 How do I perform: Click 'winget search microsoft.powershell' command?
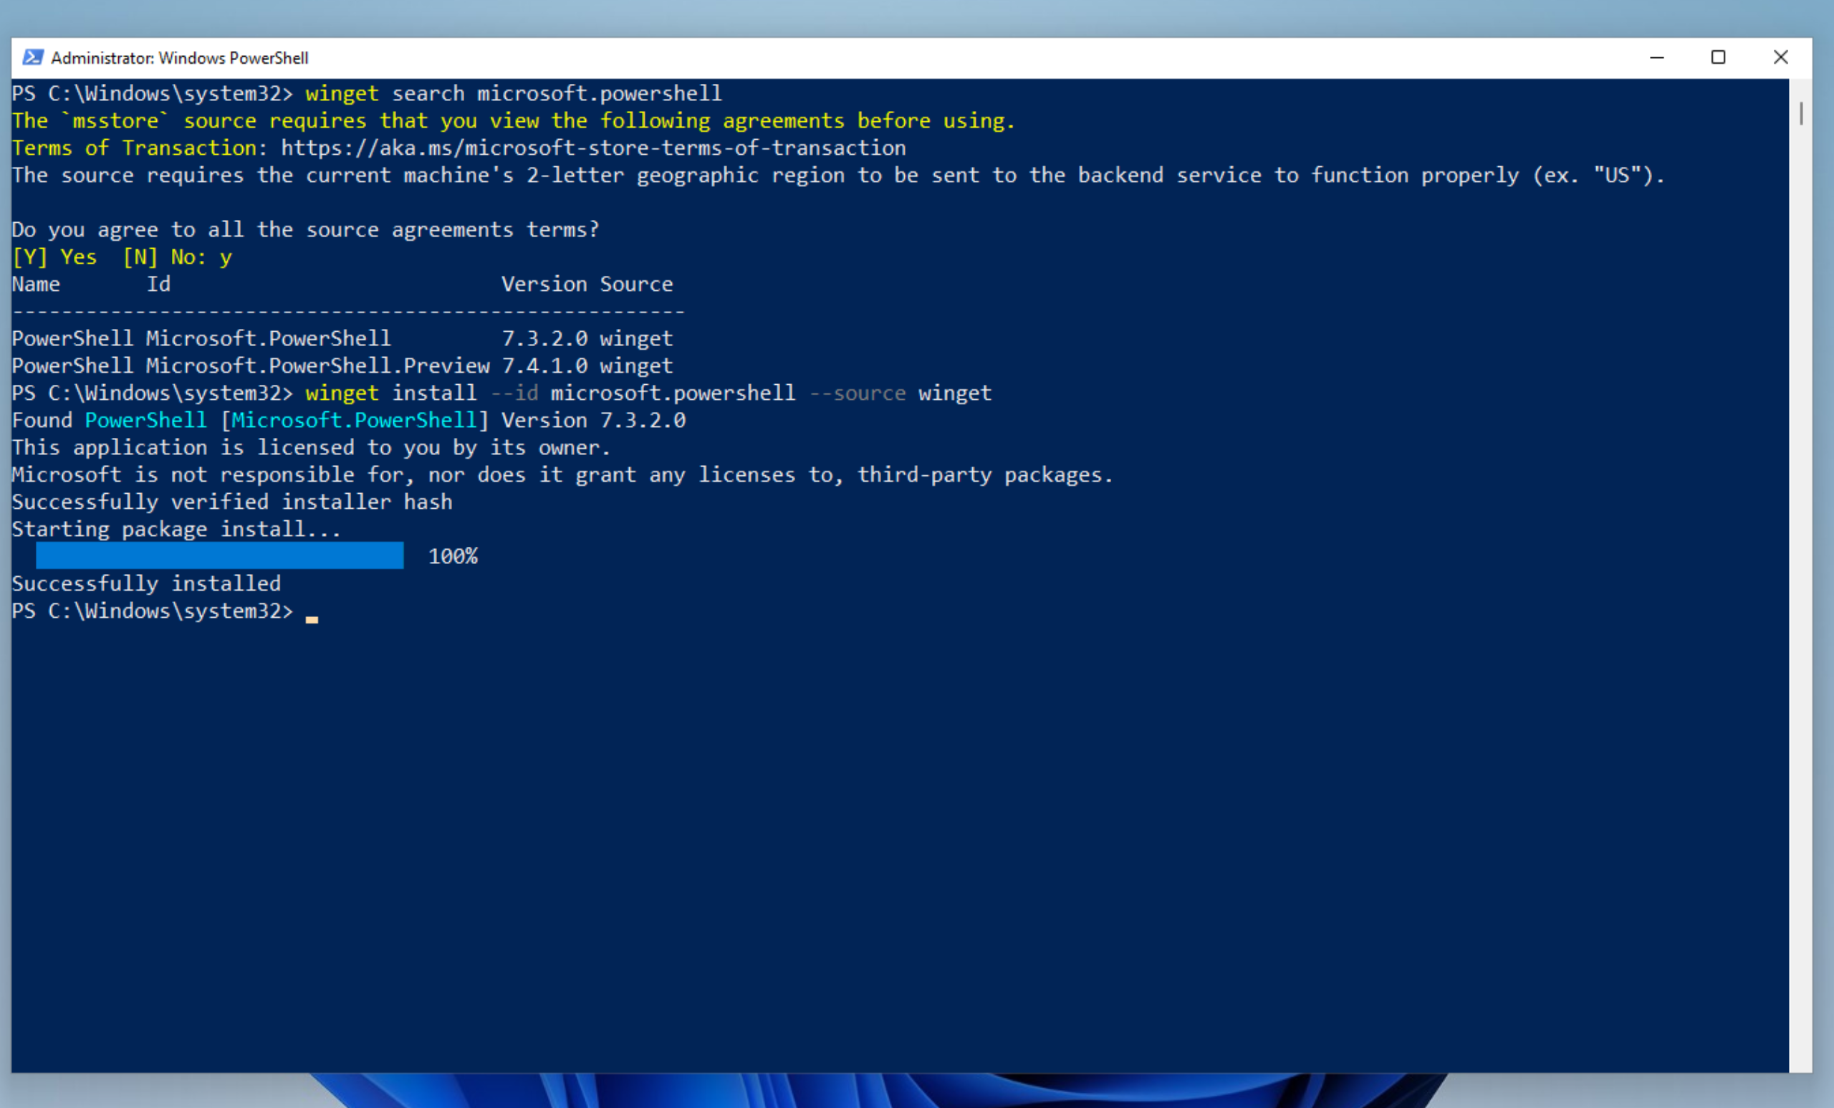pyautogui.click(x=514, y=94)
